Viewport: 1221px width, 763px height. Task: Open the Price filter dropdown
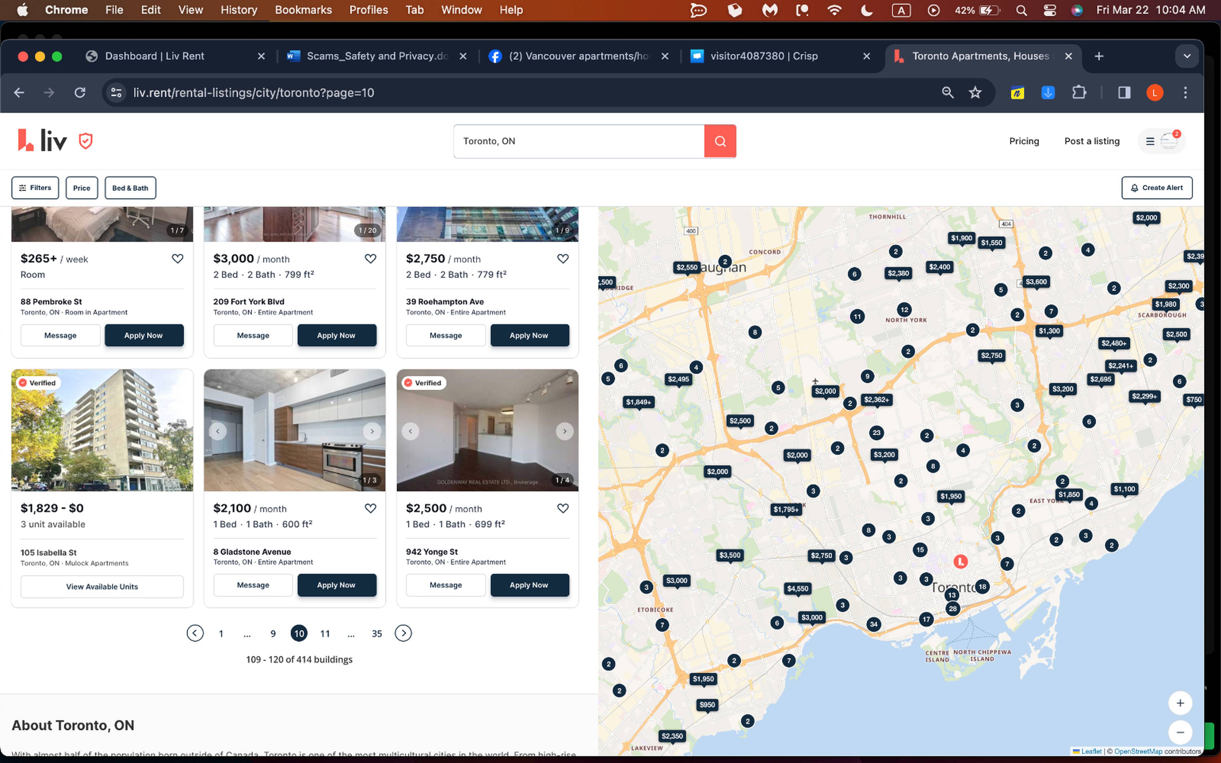(x=82, y=188)
